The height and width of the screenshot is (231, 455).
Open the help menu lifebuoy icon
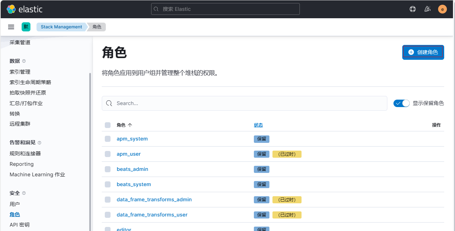tap(412, 9)
